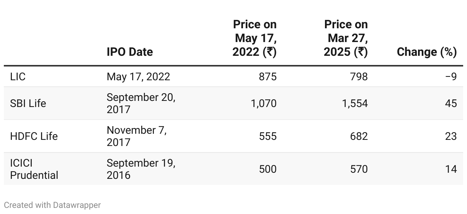The width and height of the screenshot is (467, 214).
Task: Click the 570 price for ICICI Prudential
Action: click(359, 169)
